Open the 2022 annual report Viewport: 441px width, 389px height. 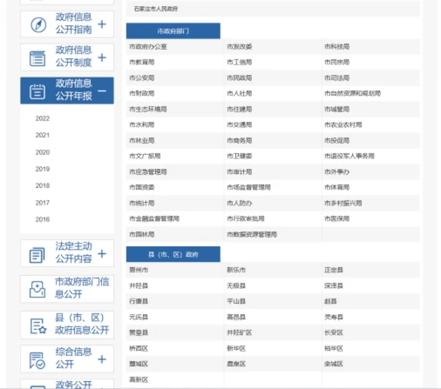point(43,118)
